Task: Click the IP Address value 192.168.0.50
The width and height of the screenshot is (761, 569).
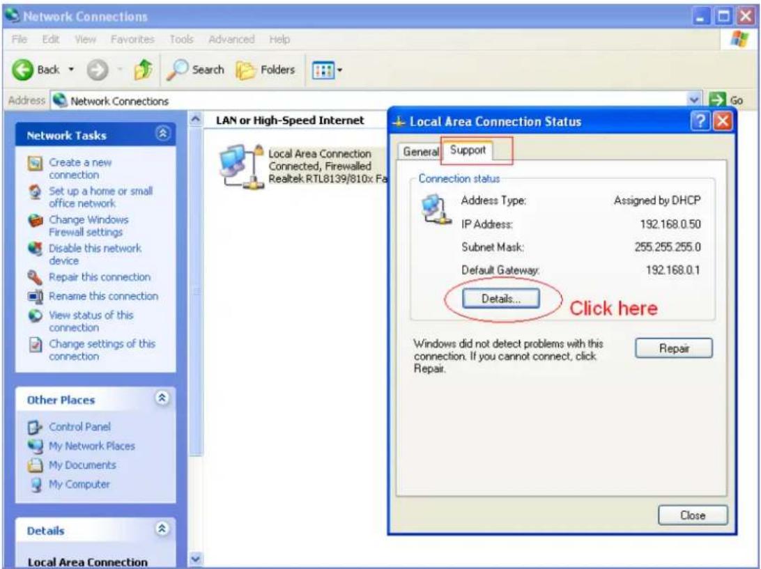Action: pyautogui.click(x=670, y=224)
